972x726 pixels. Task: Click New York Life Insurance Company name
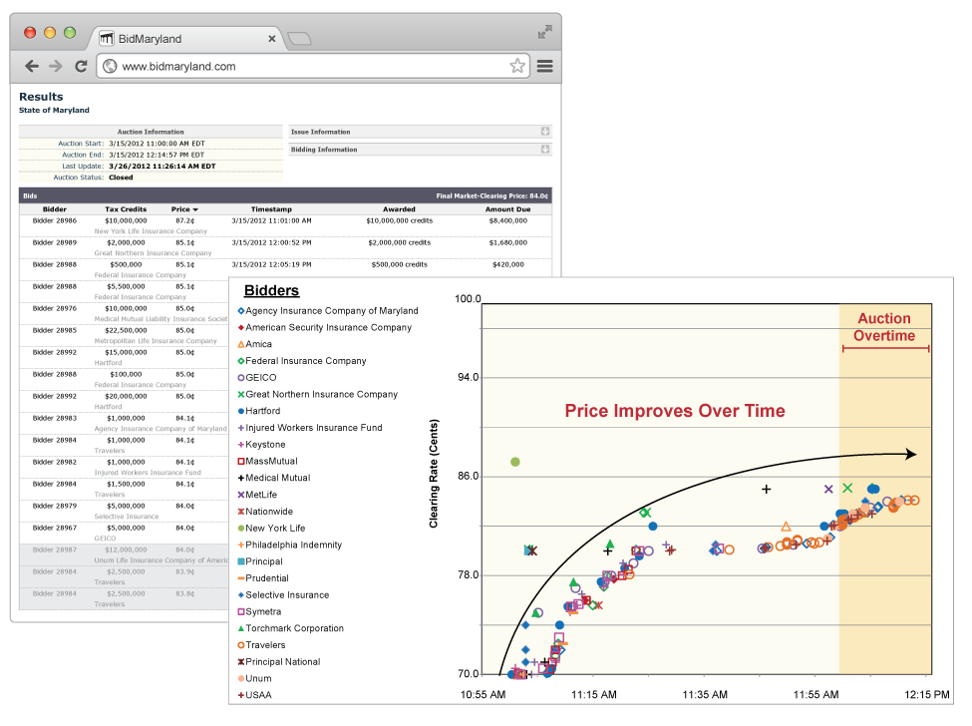(151, 231)
